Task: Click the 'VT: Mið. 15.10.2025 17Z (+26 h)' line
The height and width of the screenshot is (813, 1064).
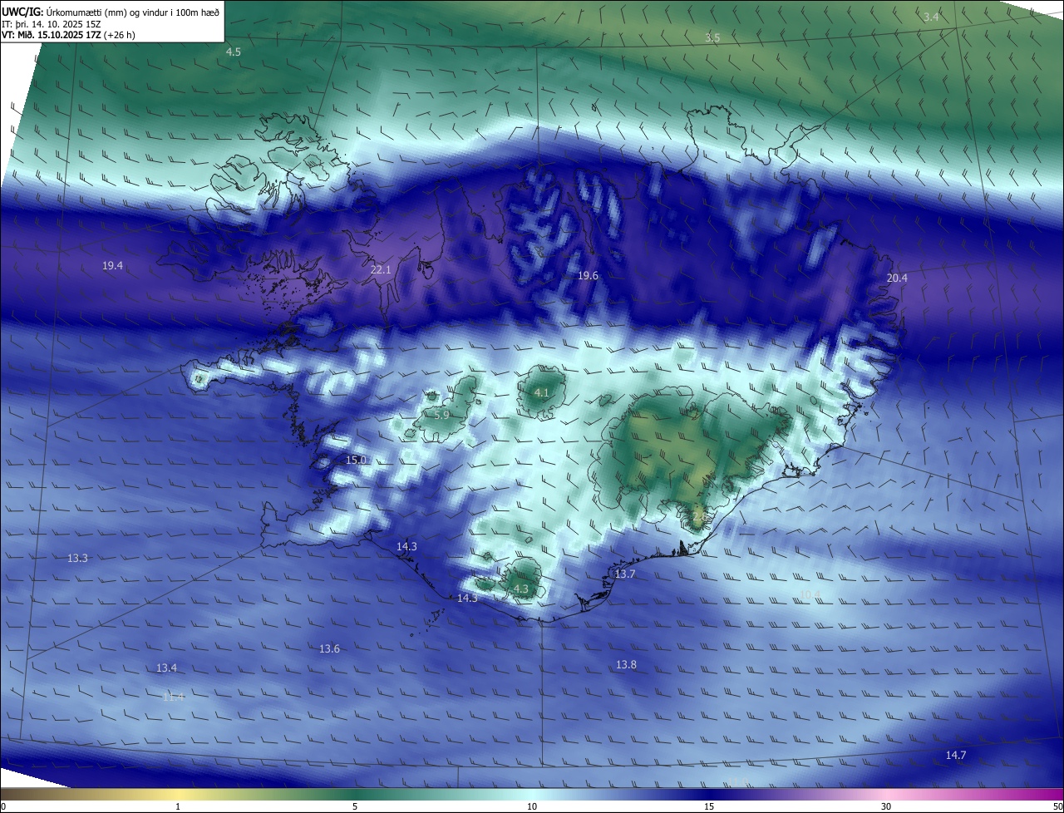Action: pyautogui.click(x=69, y=35)
